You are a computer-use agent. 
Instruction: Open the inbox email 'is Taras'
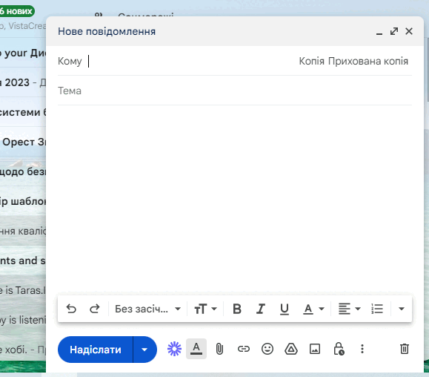(x=23, y=290)
